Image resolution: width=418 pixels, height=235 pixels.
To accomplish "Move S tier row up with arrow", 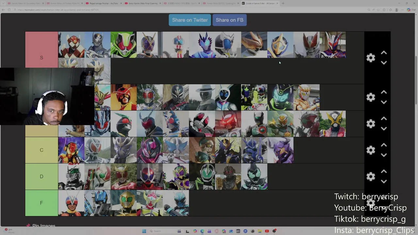I will pyautogui.click(x=384, y=53).
